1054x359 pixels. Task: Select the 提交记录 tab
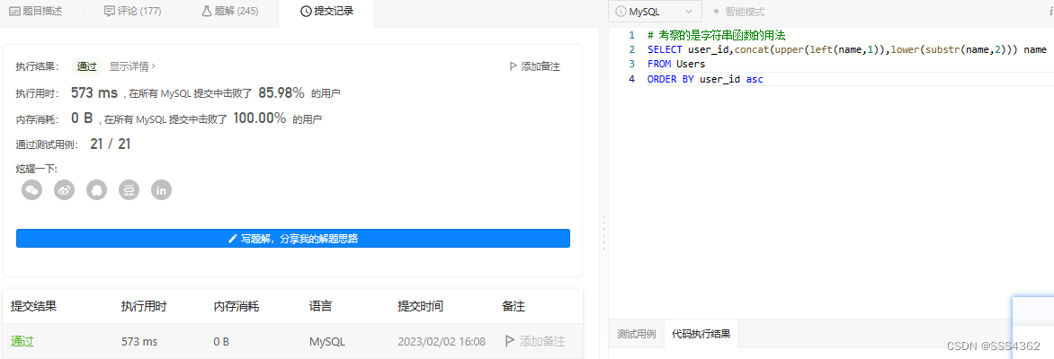pyautogui.click(x=326, y=12)
